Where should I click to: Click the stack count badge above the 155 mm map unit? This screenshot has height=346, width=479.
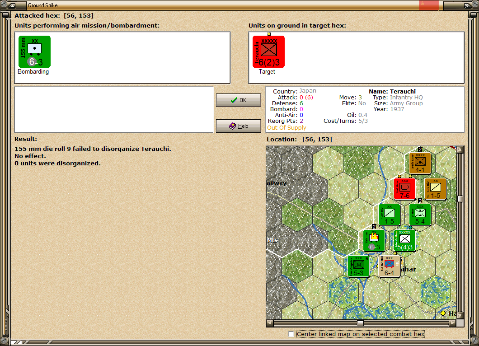[x=374, y=227]
